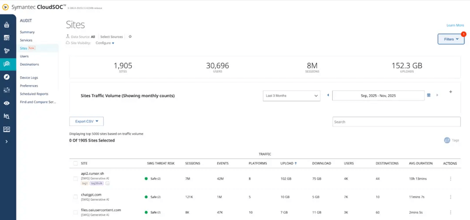Toggle the select-all sites checkbox in header
470x220 pixels.
75,163
